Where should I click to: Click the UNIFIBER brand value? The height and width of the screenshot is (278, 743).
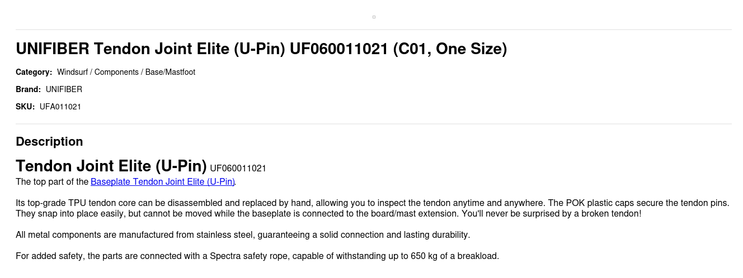point(64,89)
